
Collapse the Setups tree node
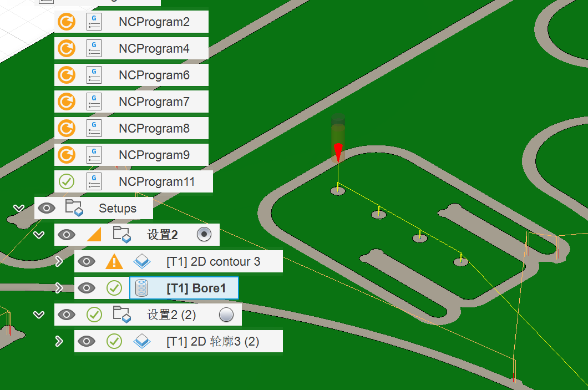pos(19,209)
